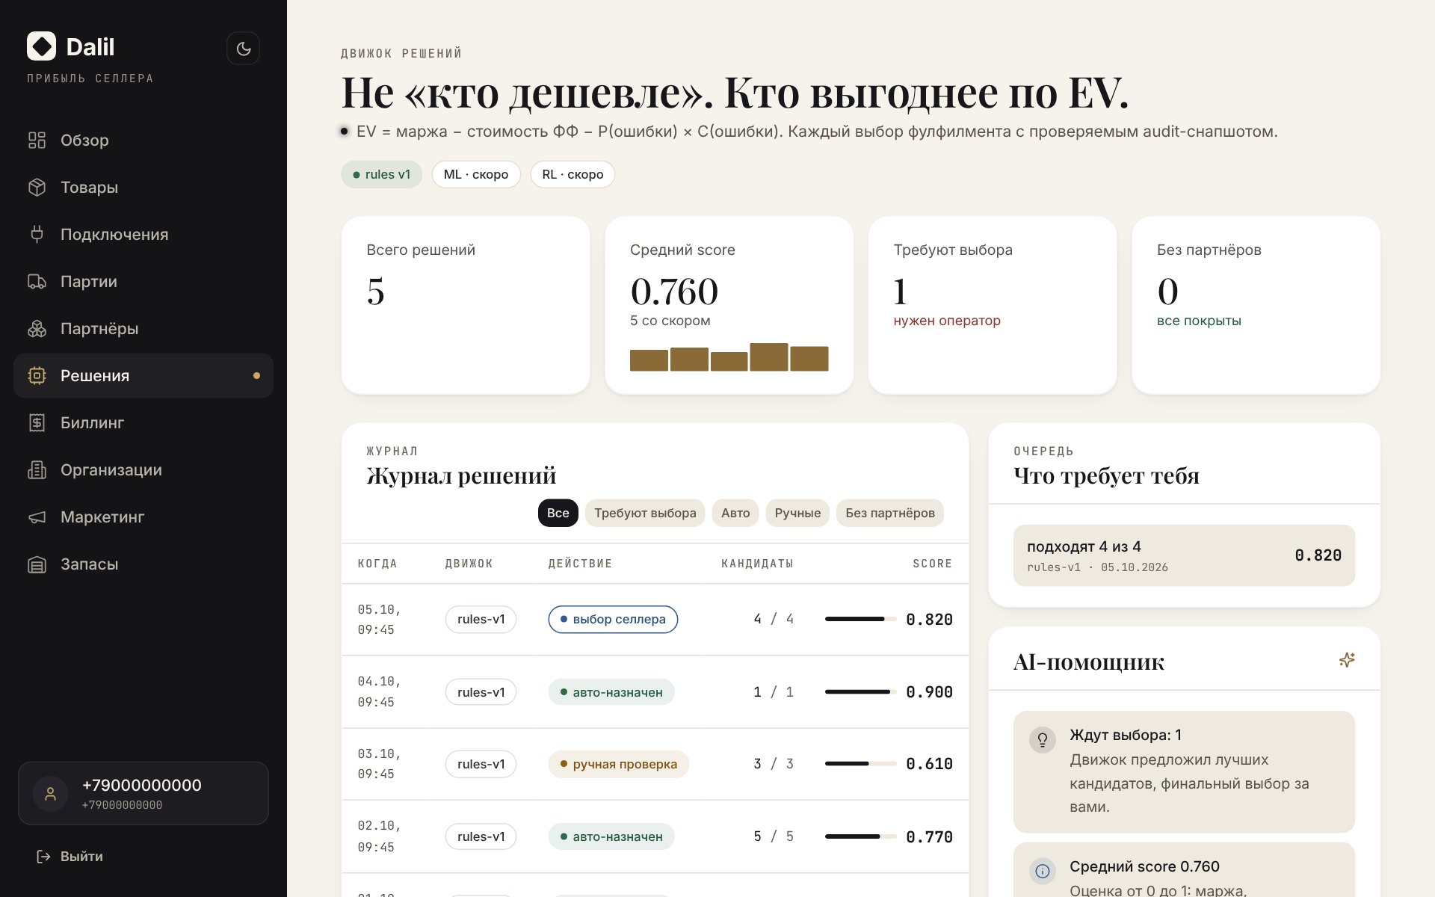Click the Dalil logo icon

pyautogui.click(x=41, y=46)
